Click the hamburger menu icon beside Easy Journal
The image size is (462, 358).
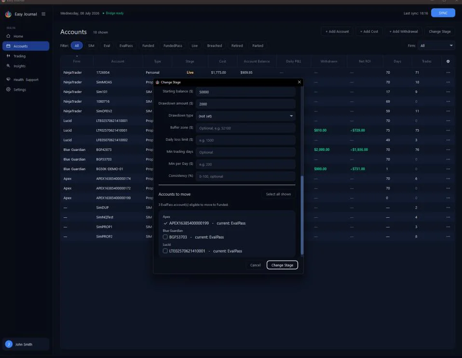pyautogui.click(x=43, y=14)
